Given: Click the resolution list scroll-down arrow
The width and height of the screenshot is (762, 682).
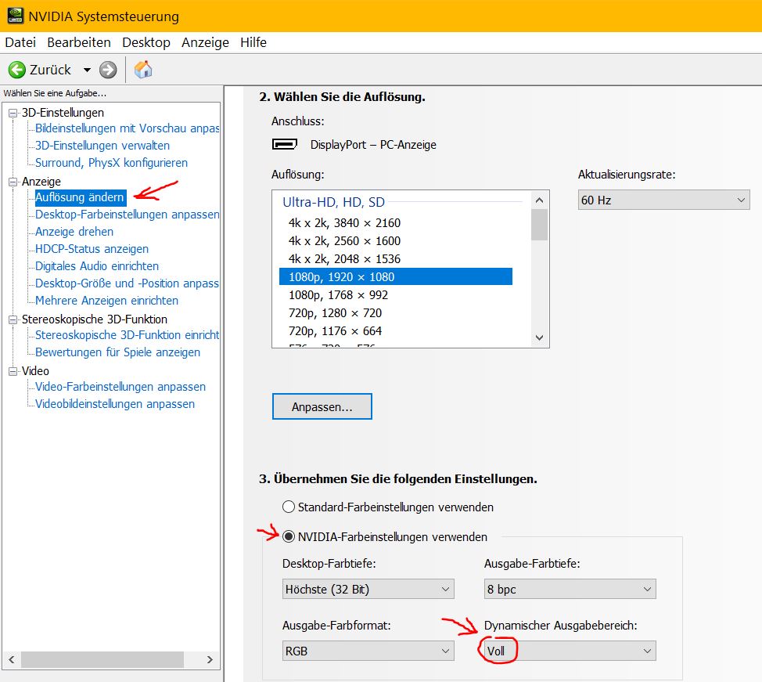Looking at the screenshot, I should coord(539,337).
